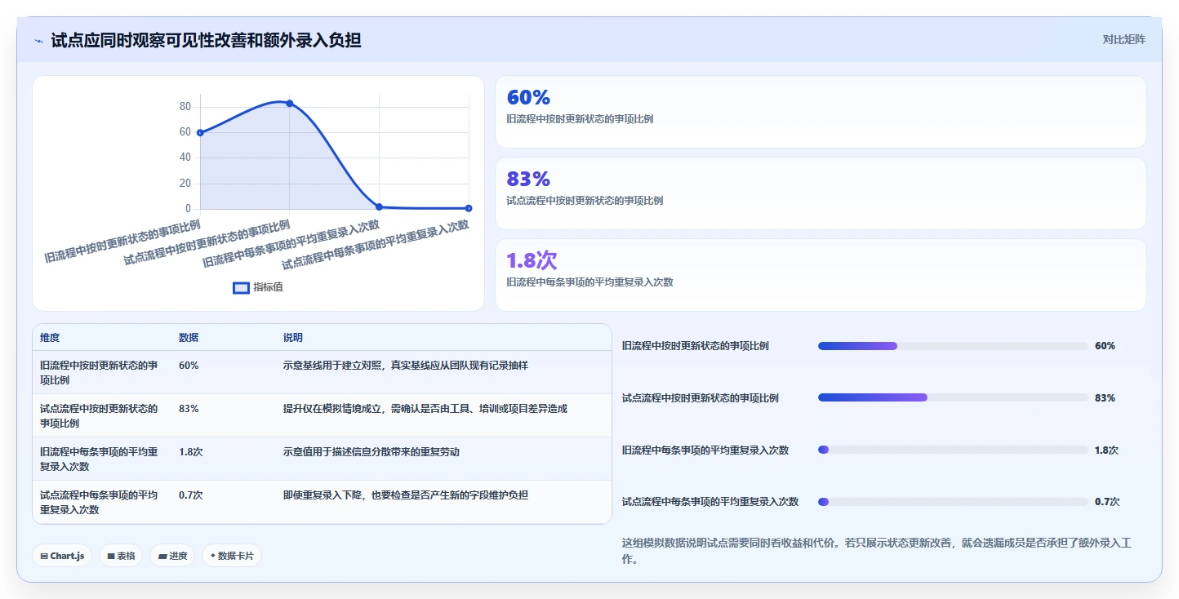1179x599 pixels.
Task: Click the chart data point at value 60
Action: click(200, 132)
